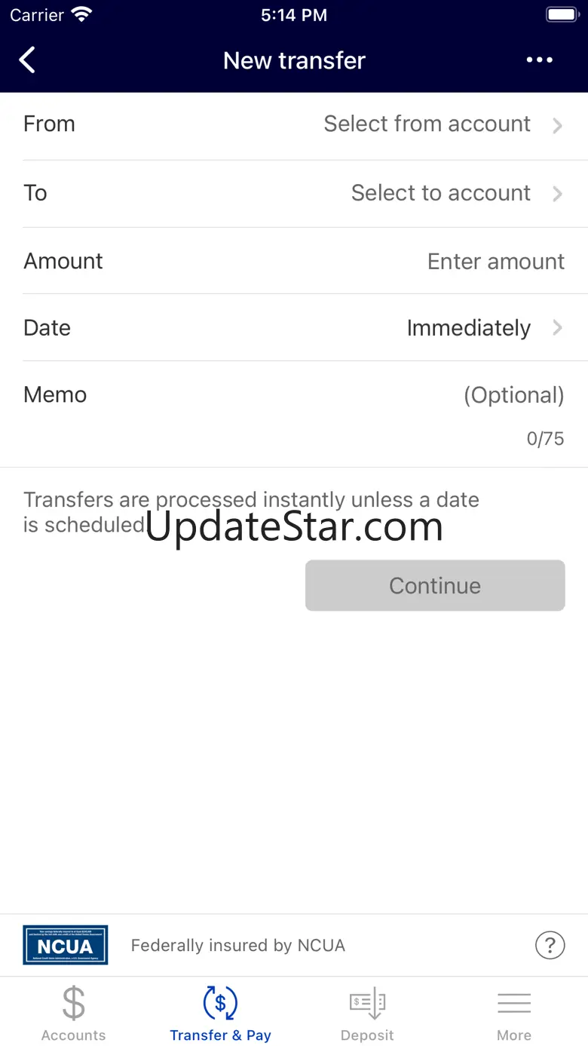Tap 'Select to account' text
This screenshot has height=1046, width=588.
(440, 192)
